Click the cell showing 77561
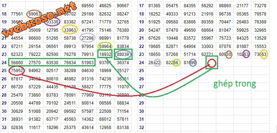This screenshot has width=277, height=133. point(17,14)
